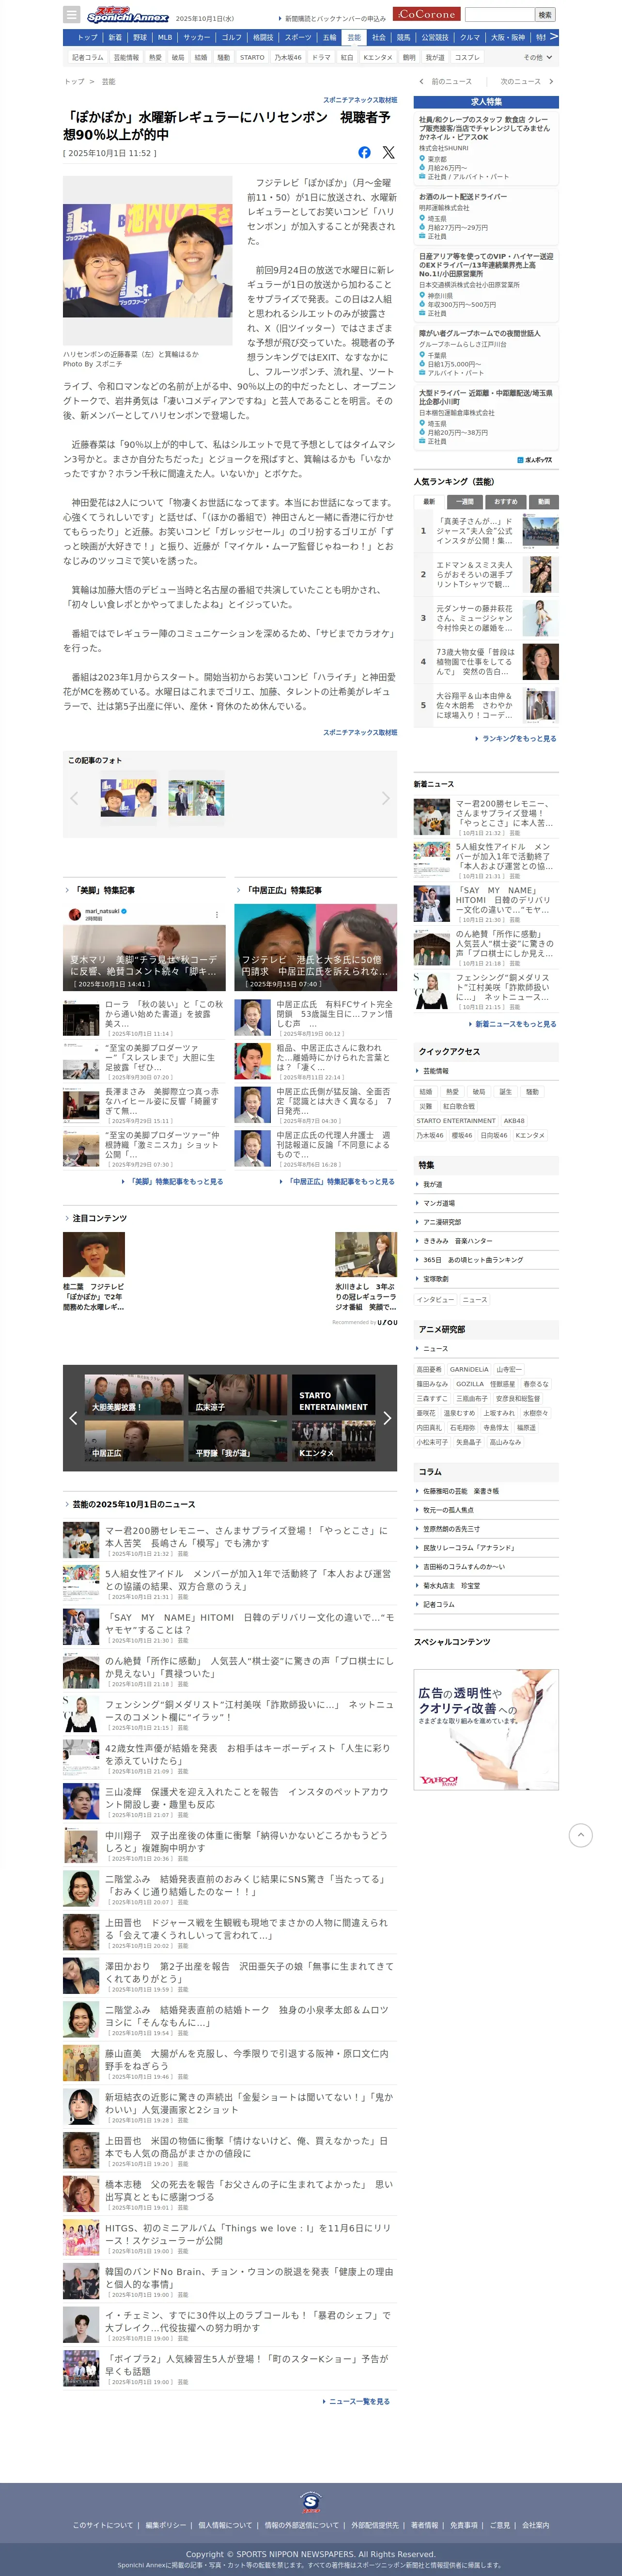Share the article on Facebook
The width and height of the screenshot is (622, 2576).
click(x=364, y=153)
